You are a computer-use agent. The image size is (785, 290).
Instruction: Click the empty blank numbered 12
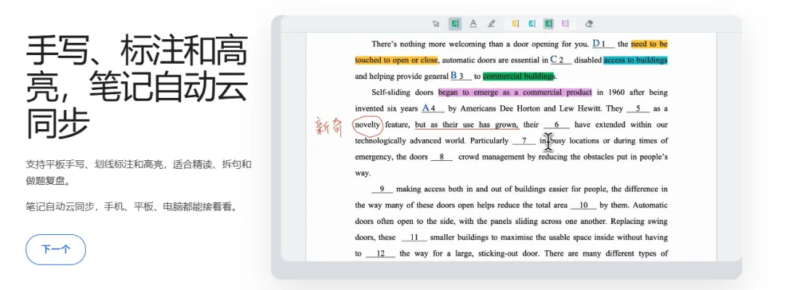380,254
